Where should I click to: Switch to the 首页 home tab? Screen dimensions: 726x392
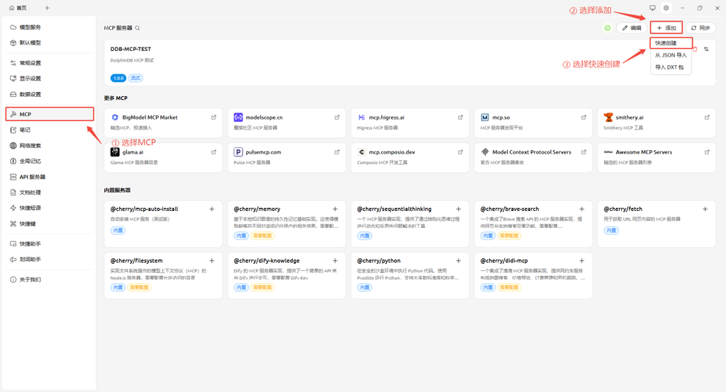(18, 8)
